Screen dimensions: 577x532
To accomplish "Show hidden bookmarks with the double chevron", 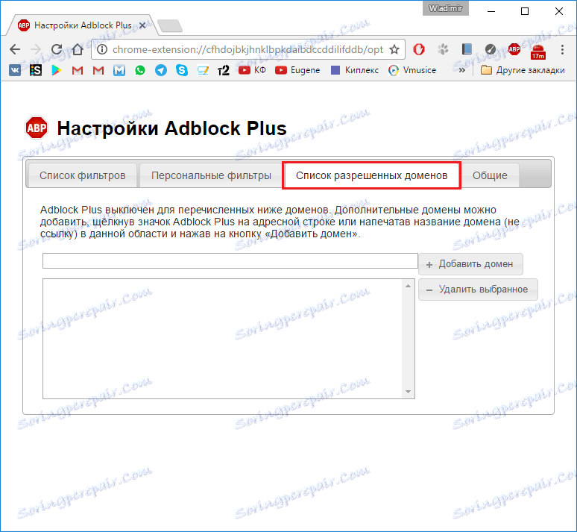I will click(461, 70).
